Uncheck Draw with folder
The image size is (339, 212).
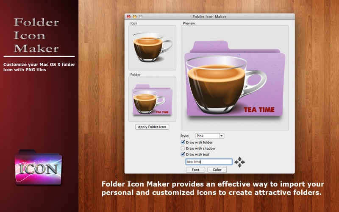coord(183,142)
